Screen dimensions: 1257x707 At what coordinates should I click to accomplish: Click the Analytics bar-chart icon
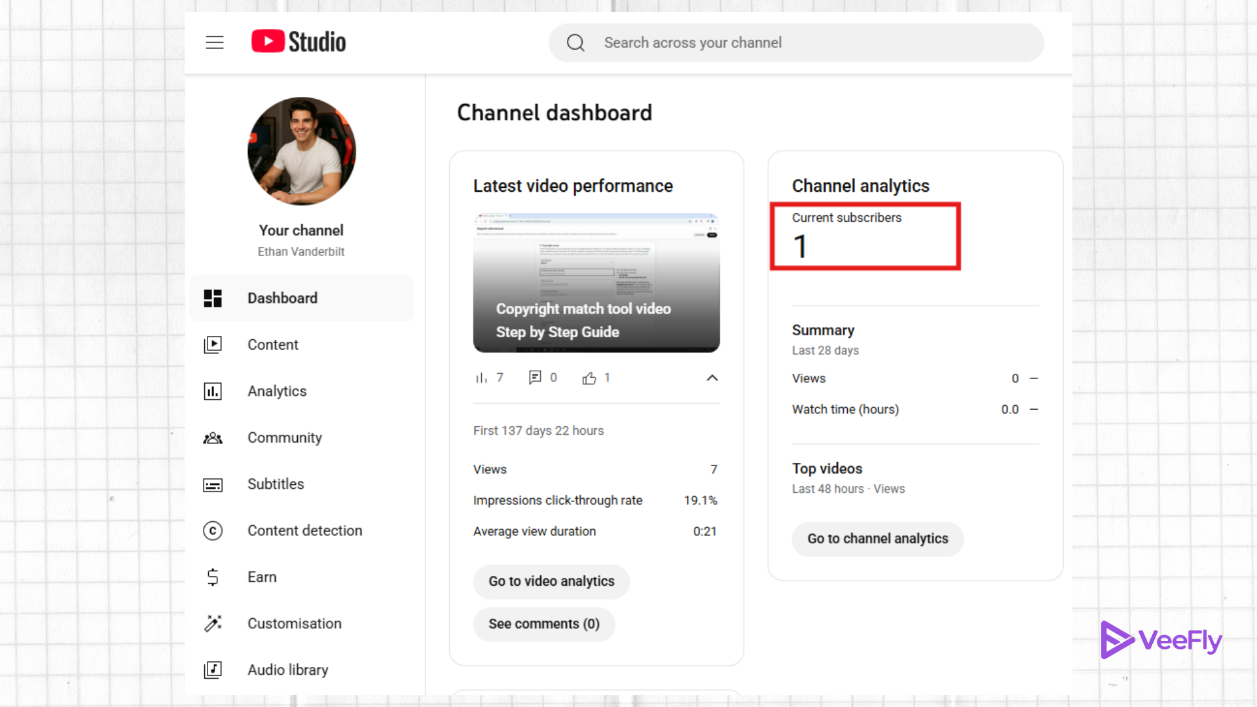coord(213,391)
